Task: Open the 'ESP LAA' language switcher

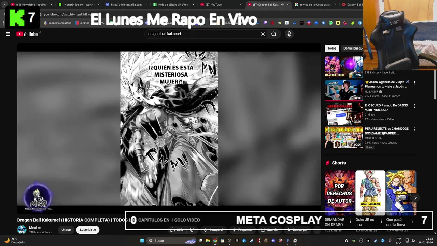Action: (399, 241)
